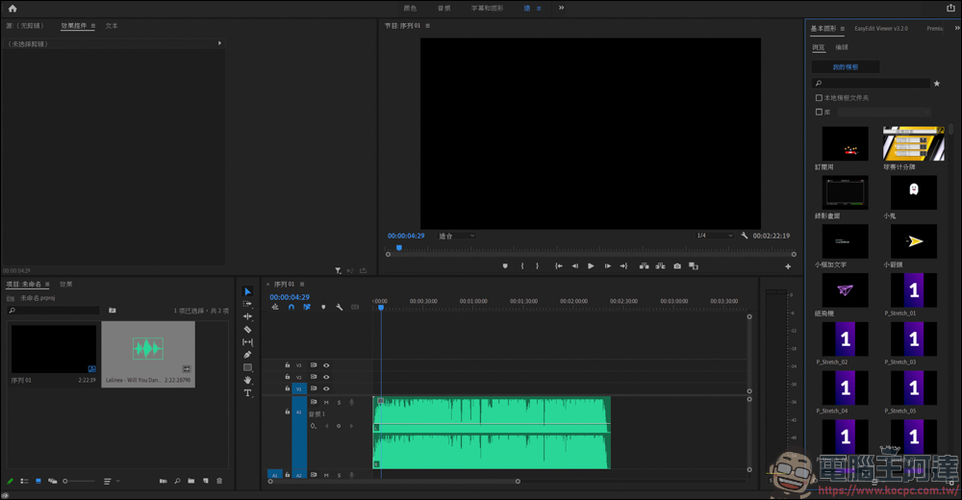The width and height of the screenshot is (962, 500).
Task: Enable the 本地模板文件夹 checkbox
Action: [x=819, y=98]
